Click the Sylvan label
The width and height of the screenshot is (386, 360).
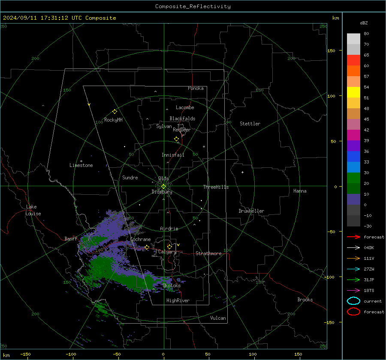164,127
